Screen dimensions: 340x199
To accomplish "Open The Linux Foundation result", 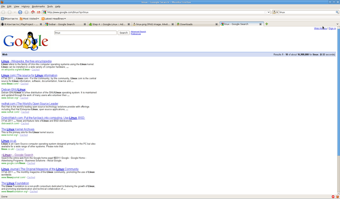I will click(x=15, y=183).
